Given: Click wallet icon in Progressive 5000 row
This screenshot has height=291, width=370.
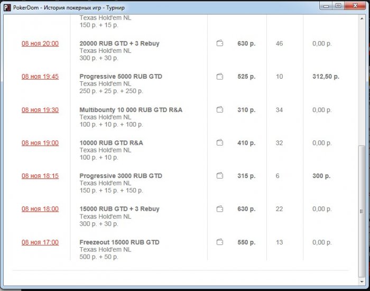Looking at the screenshot, I should 220,77.
